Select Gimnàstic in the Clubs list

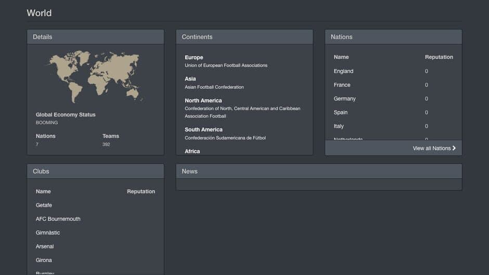click(x=48, y=232)
